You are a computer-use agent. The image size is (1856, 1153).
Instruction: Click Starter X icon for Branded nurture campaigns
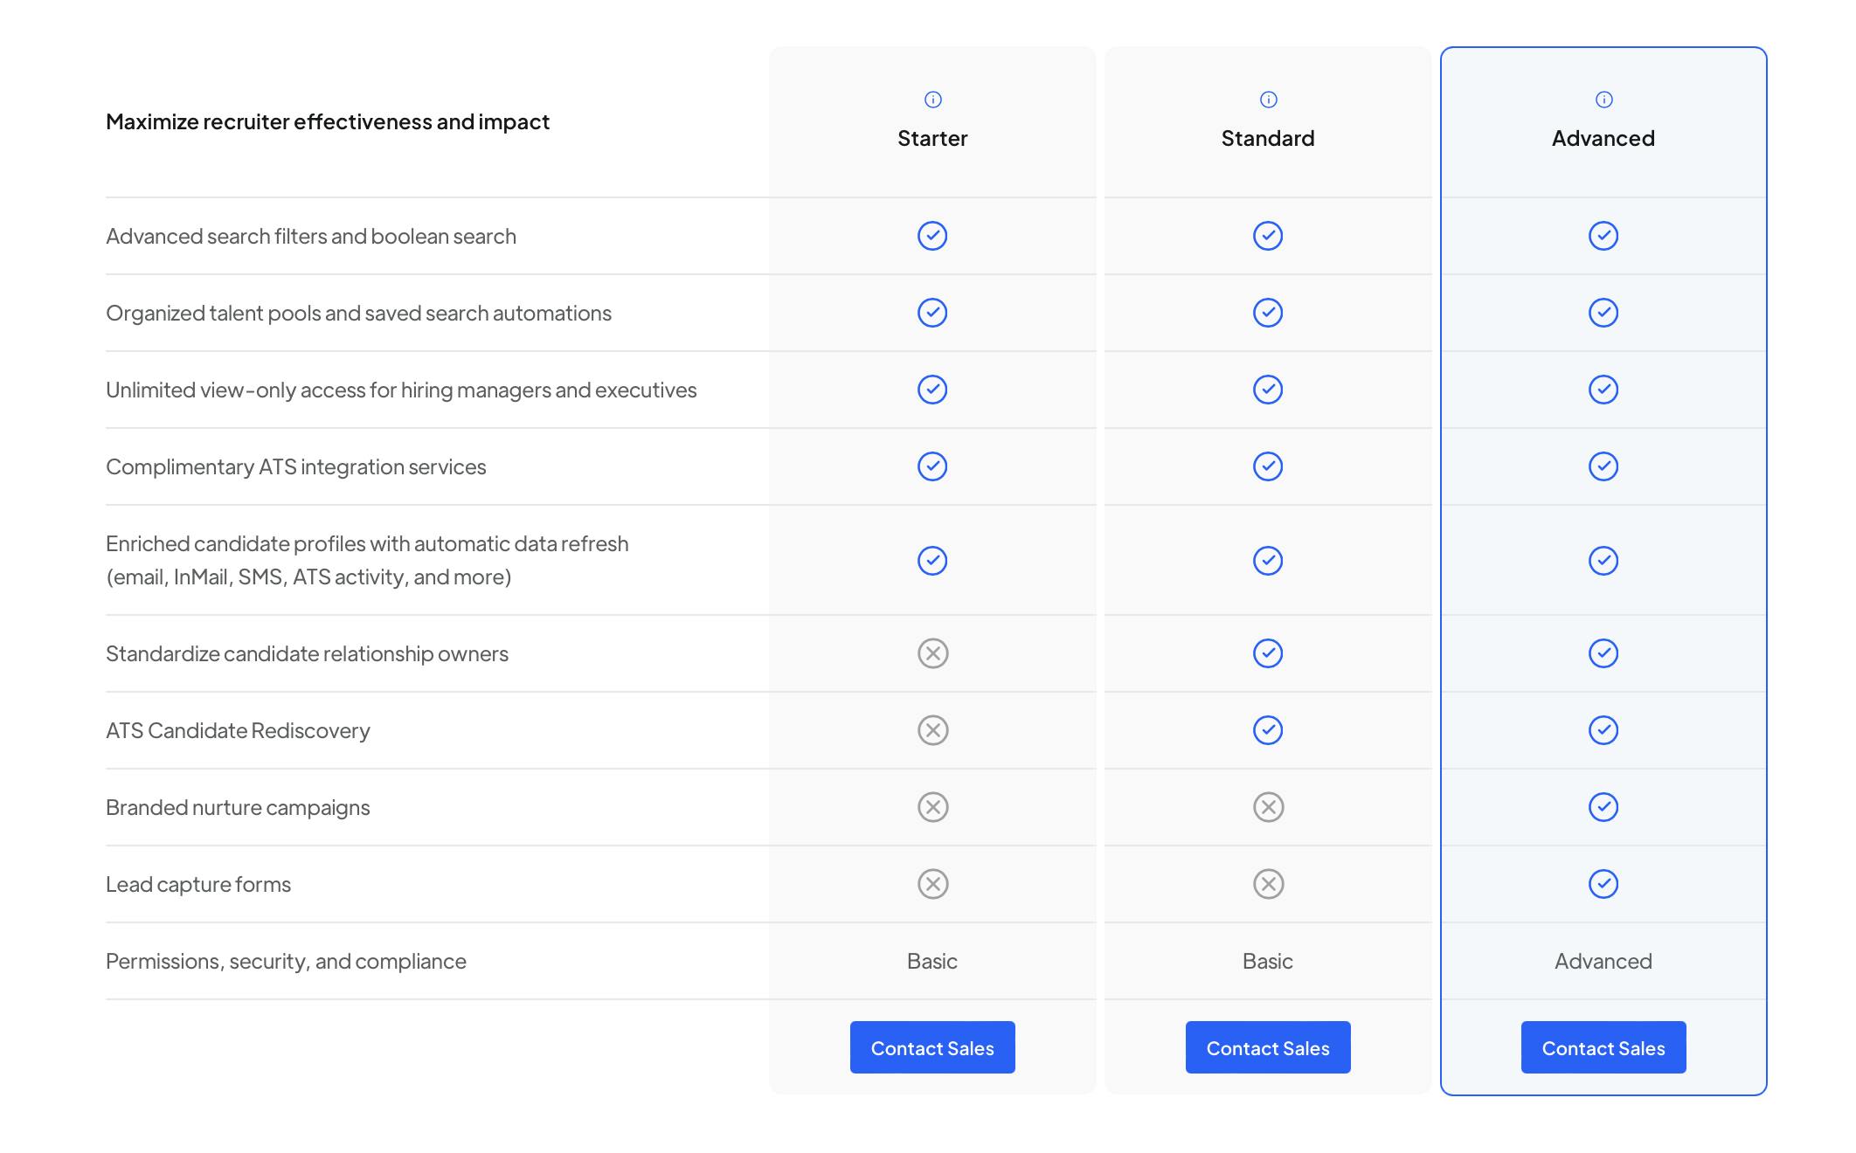coord(932,807)
